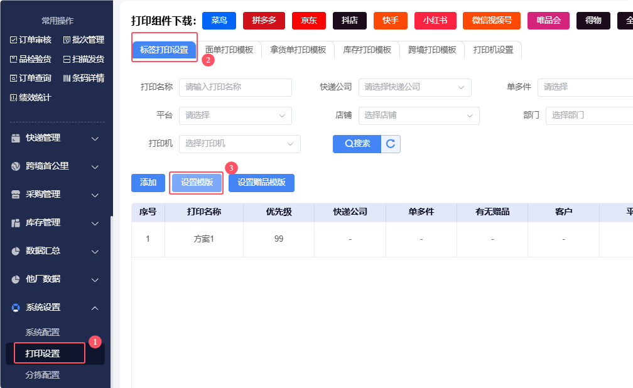The width and height of the screenshot is (633, 388).
Task: Open the 部门 select box
Action: click(x=590, y=116)
